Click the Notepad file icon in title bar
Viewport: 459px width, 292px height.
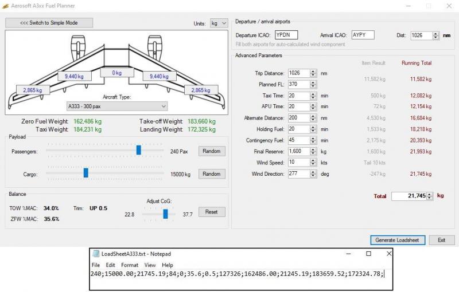[96, 254]
